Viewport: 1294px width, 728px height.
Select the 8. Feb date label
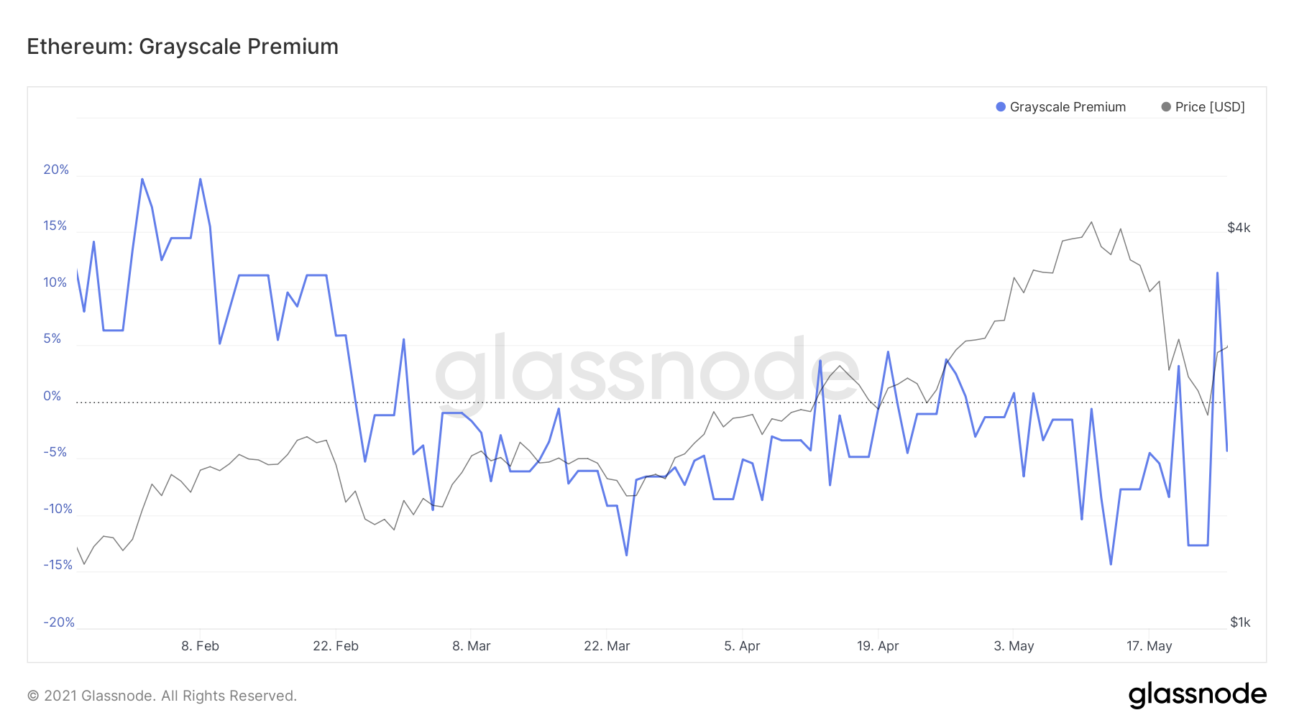click(200, 646)
